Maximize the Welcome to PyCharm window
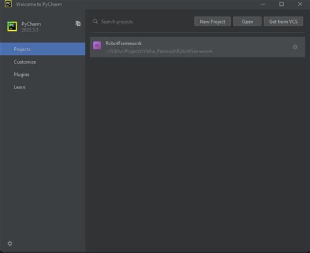 281,4
